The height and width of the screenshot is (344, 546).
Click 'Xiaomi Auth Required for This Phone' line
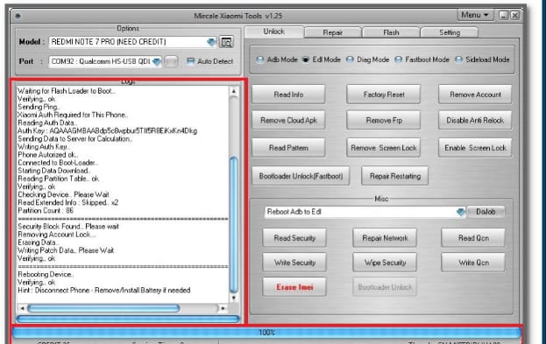(73, 115)
